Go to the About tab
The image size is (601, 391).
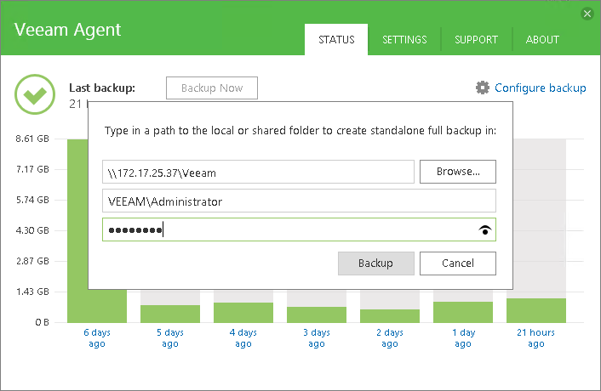(542, 39)
